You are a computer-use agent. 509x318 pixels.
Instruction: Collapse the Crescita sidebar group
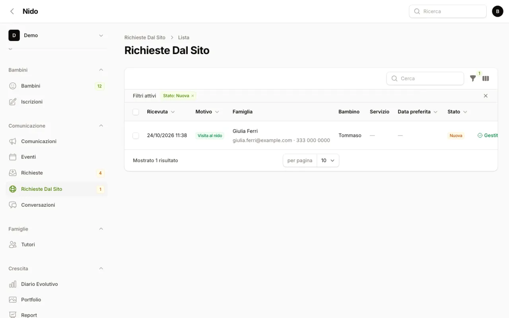click(101, 269)
